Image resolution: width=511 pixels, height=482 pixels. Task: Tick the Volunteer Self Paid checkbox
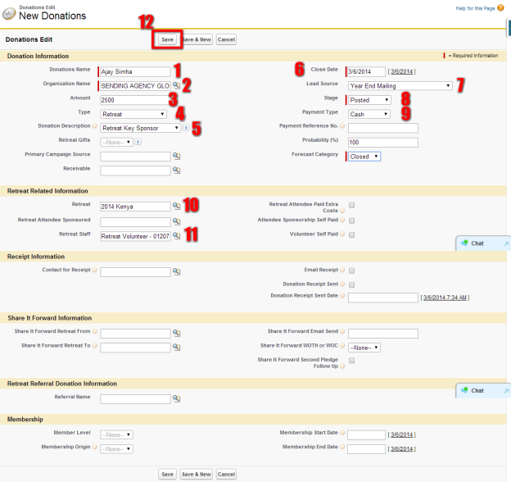(x=351, y=234)
